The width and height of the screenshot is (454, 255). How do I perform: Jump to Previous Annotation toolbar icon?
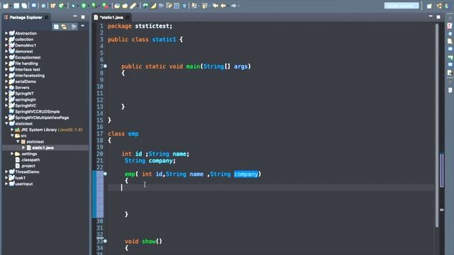click(x=205, y=6)
